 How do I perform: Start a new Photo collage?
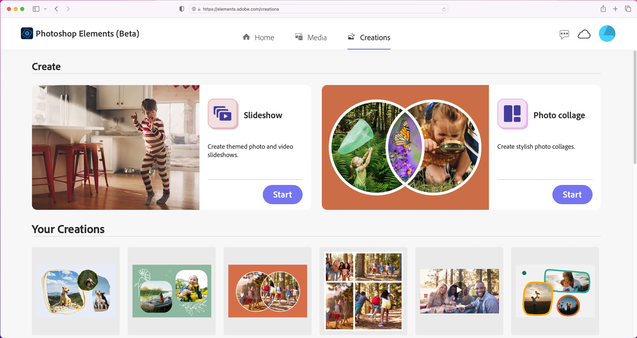(x=572, y=195)
